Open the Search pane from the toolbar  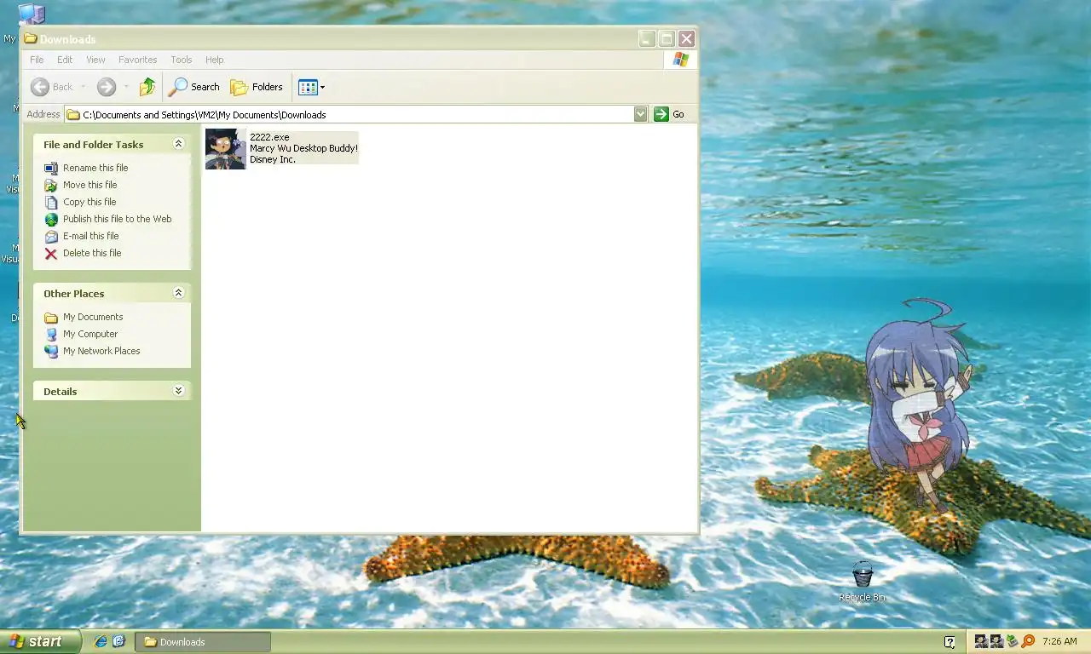tap(194, 87)
